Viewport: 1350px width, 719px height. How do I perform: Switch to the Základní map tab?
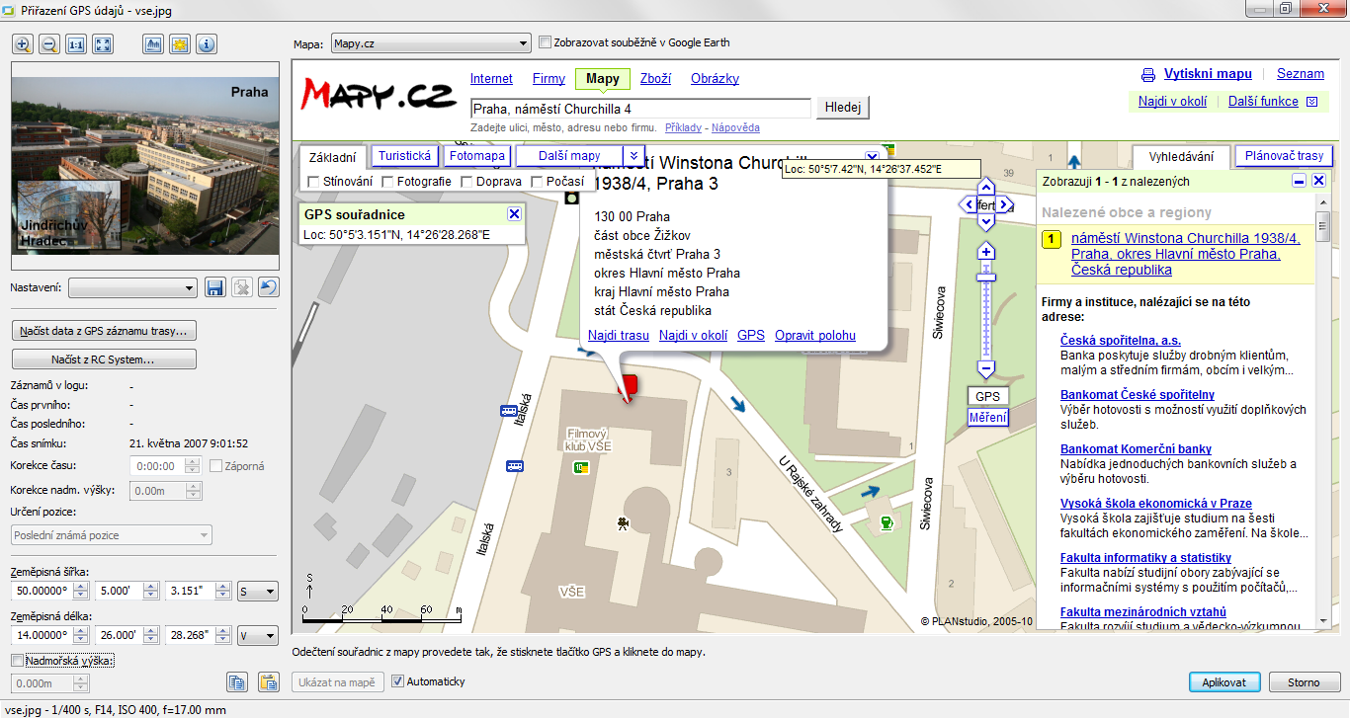pyautogui.click(x=332, y=157)
